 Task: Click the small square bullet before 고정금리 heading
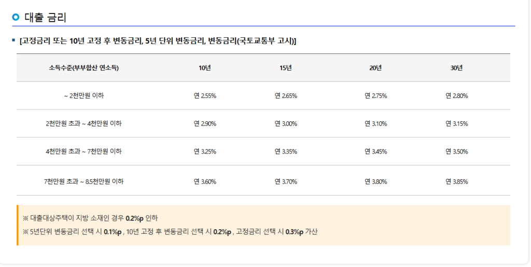(13, 40)
